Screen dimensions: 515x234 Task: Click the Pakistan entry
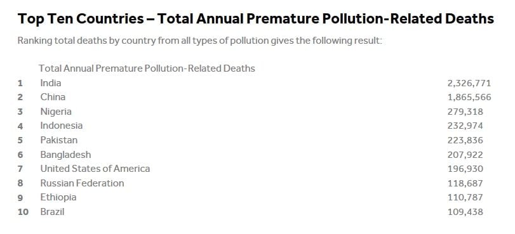[x=59, y=140]
